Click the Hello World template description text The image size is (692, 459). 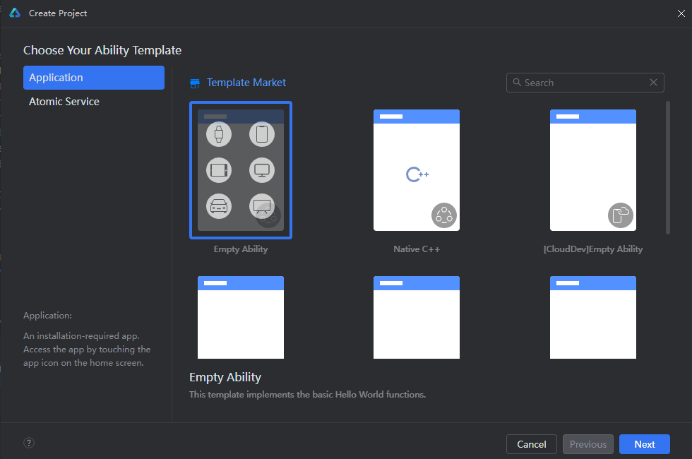pyautogui.click(x=308, y=395)
